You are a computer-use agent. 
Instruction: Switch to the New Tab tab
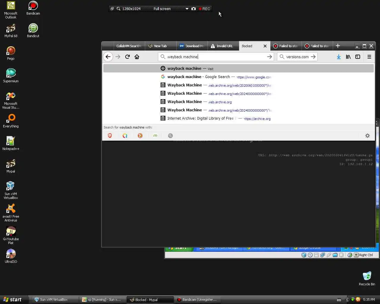tap(160, 46)
